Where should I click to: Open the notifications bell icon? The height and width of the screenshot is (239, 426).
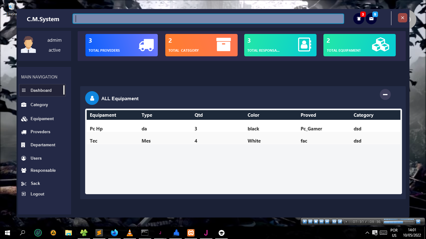(x=359, y=19)
